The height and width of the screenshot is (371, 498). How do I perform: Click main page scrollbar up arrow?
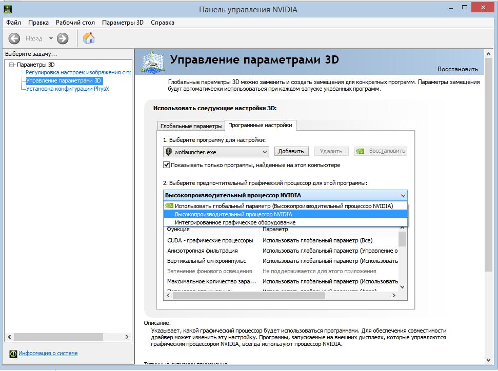tap(488, 54)
